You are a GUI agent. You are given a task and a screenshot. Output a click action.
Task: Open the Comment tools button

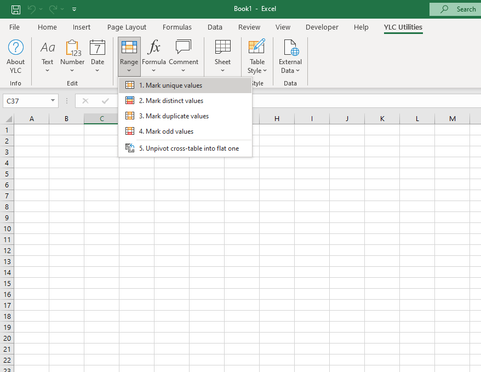tap(184, 56)
